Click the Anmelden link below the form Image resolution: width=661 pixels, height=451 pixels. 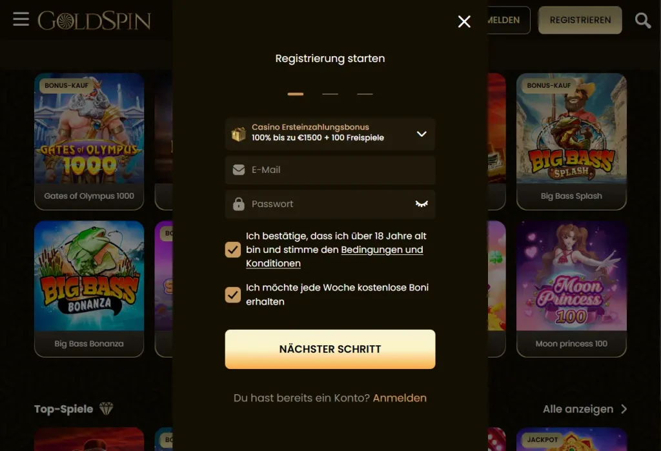coord(400,398)
